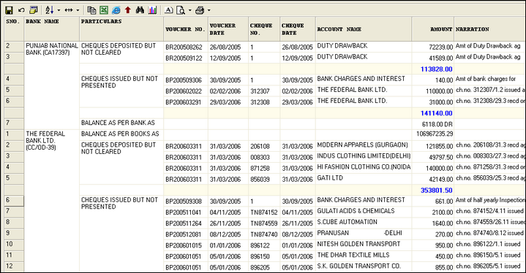Click S.CUBE AUTOMATION account name
The height and width of the screenshot is (273, 526).
pyautogui.click(x=347, y=222)
